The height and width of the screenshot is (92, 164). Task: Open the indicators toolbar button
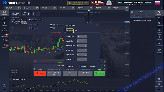point(29,14)
